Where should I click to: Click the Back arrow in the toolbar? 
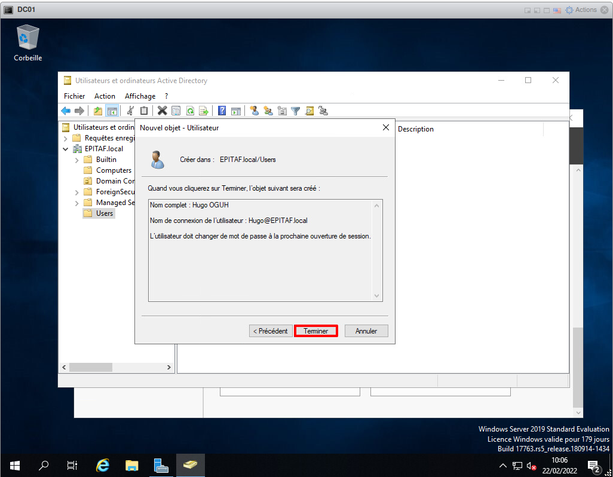click(66, 111)
